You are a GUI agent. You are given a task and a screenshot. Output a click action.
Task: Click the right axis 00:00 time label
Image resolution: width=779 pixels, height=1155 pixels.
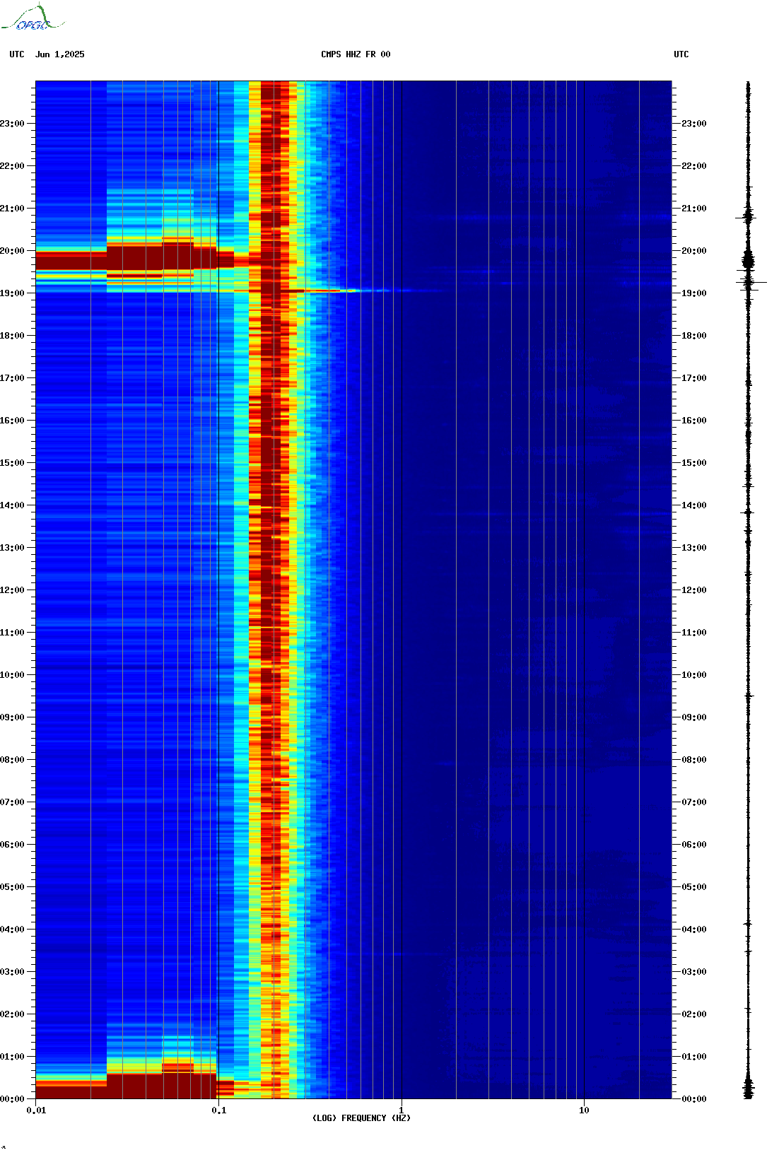pos(694,1099)
